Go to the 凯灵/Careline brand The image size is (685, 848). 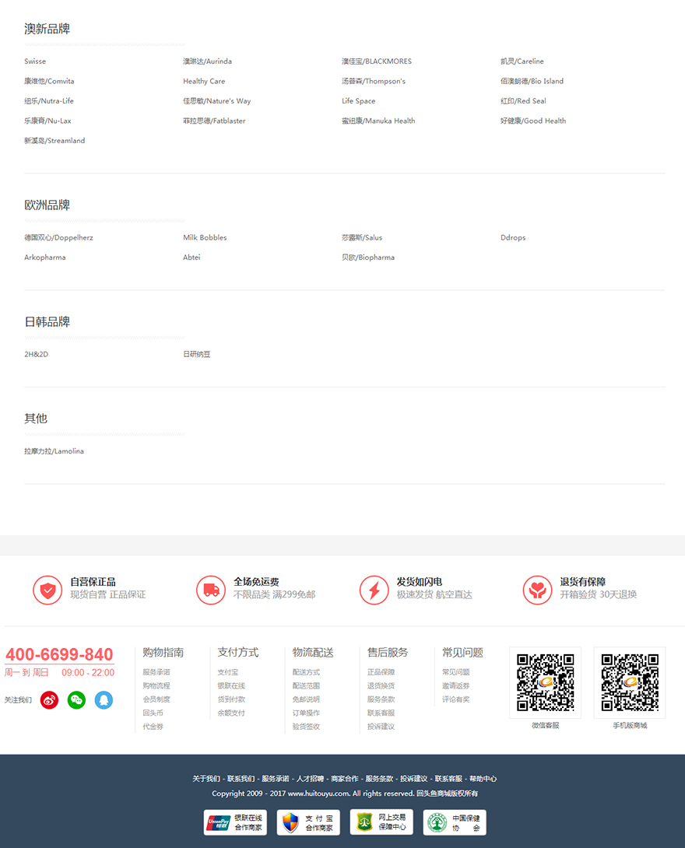522,61
